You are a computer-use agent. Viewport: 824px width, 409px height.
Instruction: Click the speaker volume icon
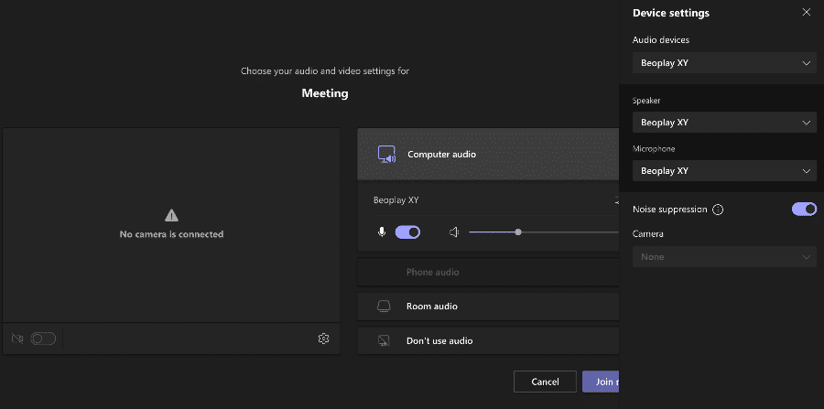pos(454,232)
